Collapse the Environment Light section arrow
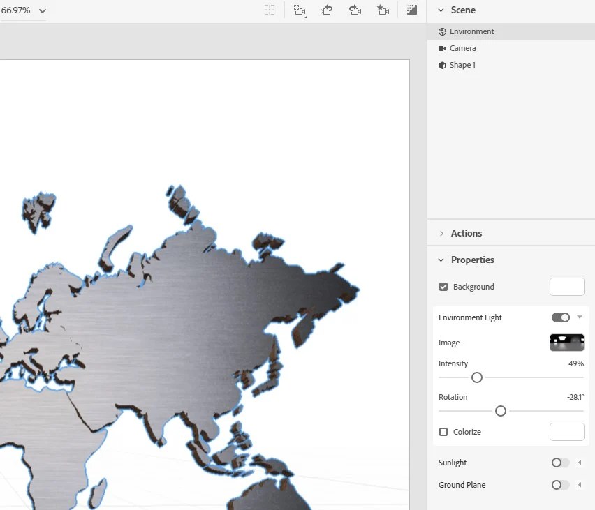The image size is (595, 510). [x=580, y=317]
